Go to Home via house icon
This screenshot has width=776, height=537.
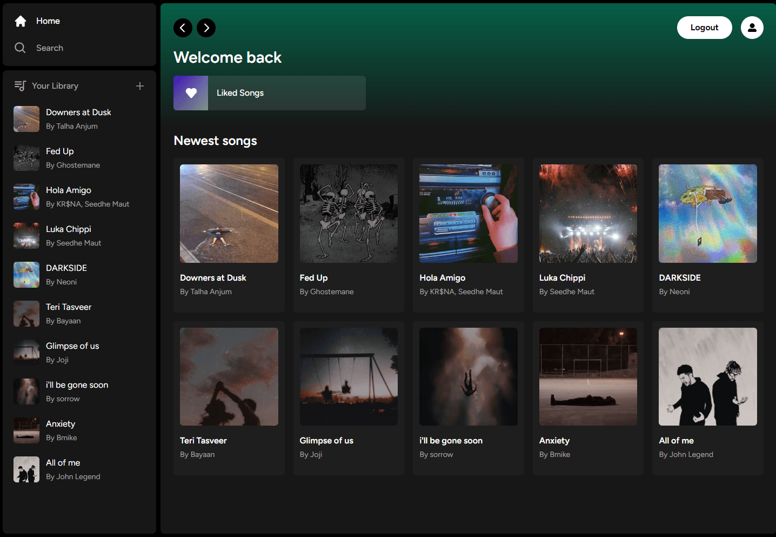coord(21,21)
